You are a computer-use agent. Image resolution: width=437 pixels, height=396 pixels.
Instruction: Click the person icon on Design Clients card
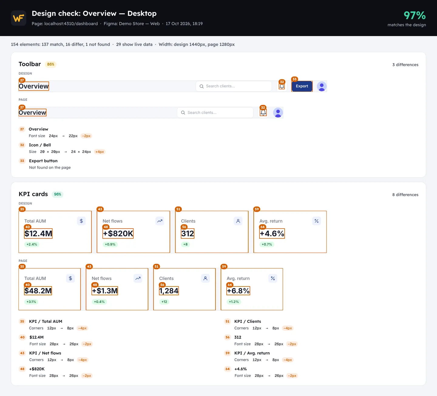tap(238, 221)
